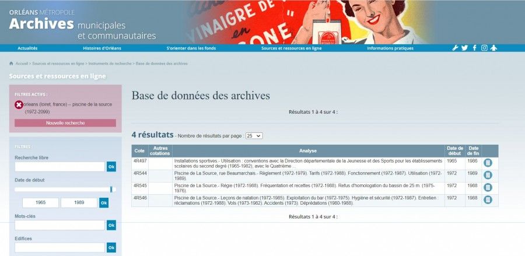
Task: Focus the Mots-clés input field
Action: click(60, 225)
